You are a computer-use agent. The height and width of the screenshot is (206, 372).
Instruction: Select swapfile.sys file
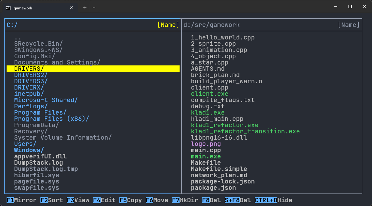(x=37, y=188)
